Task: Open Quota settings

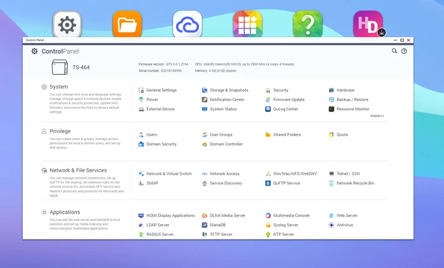Action: pos(338,134)
